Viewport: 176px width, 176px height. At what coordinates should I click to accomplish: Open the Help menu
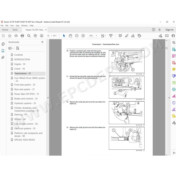pyautogui.click(x=31, y=26)
